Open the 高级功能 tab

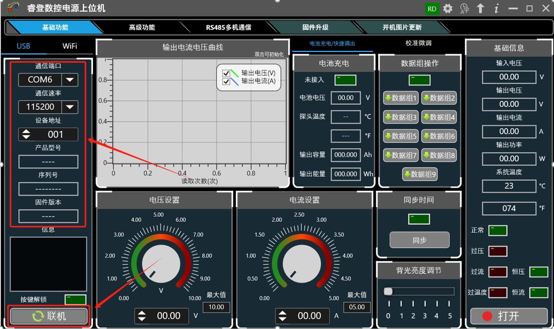pos(142,27)
